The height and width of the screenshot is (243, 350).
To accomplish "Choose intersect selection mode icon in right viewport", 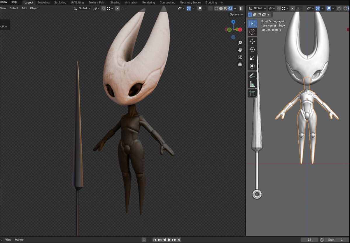I will point(269,15).
